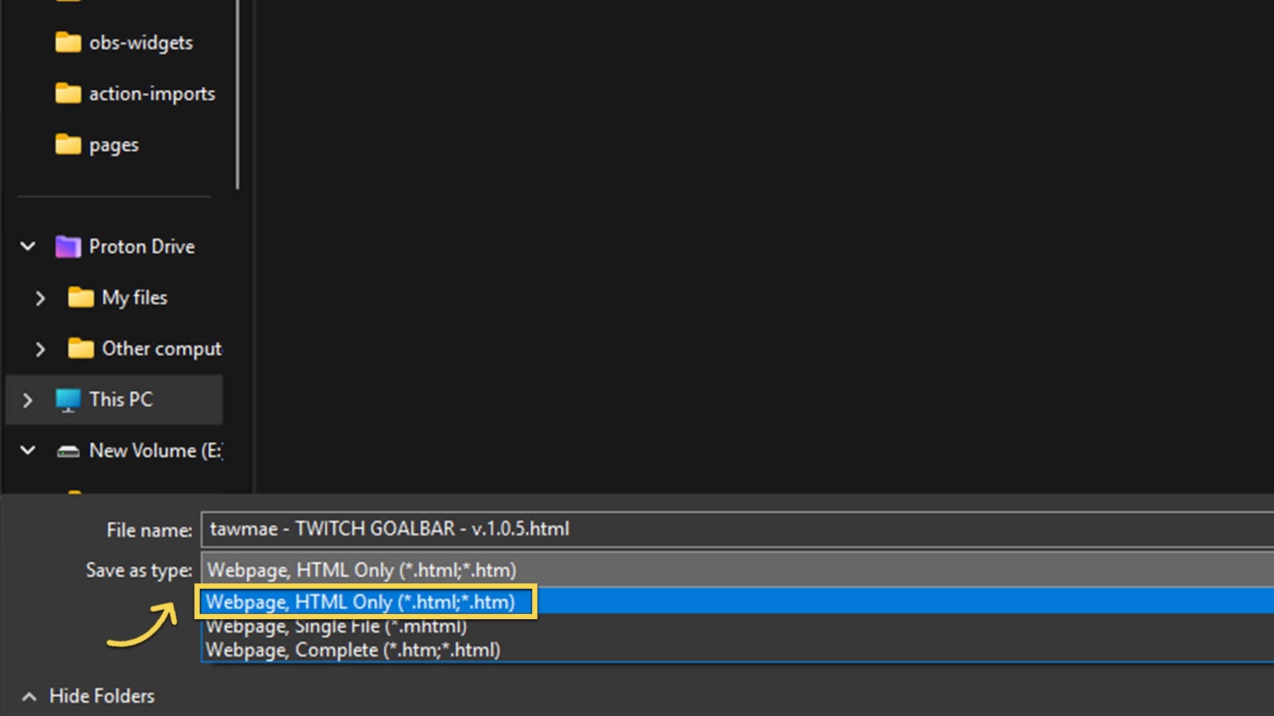Select the New Volume (E:) label
This screenshot has width=1274, height=716.
pyautogui.click(x=156, y=451)
